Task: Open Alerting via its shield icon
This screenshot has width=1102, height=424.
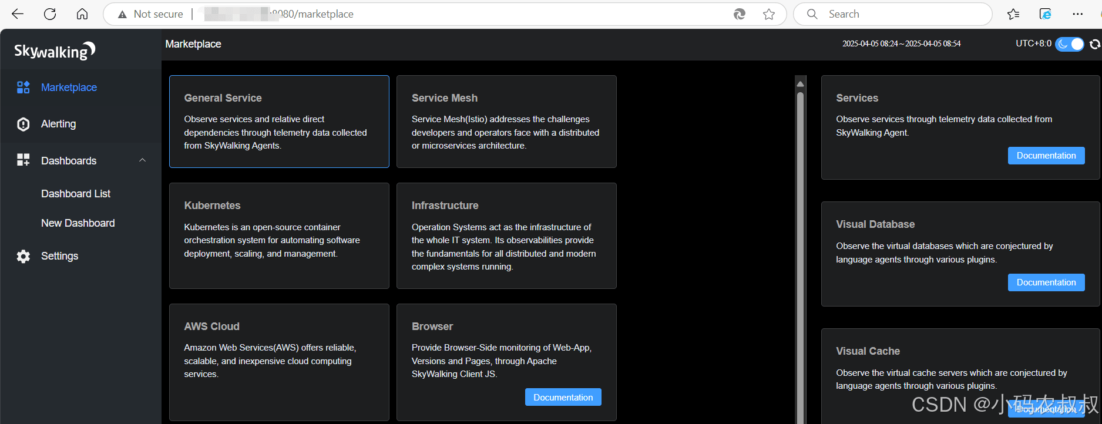Action: pyautogui.click(x=23, y=124)
